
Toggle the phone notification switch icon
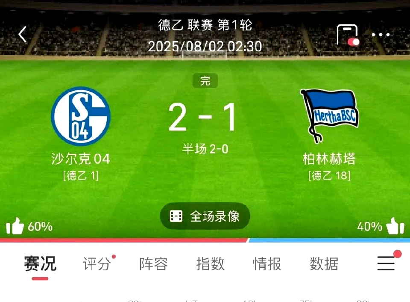coord(348,35)
